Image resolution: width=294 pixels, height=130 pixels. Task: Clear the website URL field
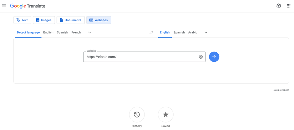pos(201,57)
